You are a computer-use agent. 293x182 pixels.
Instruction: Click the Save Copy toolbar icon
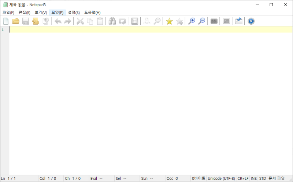click(45, 21)
